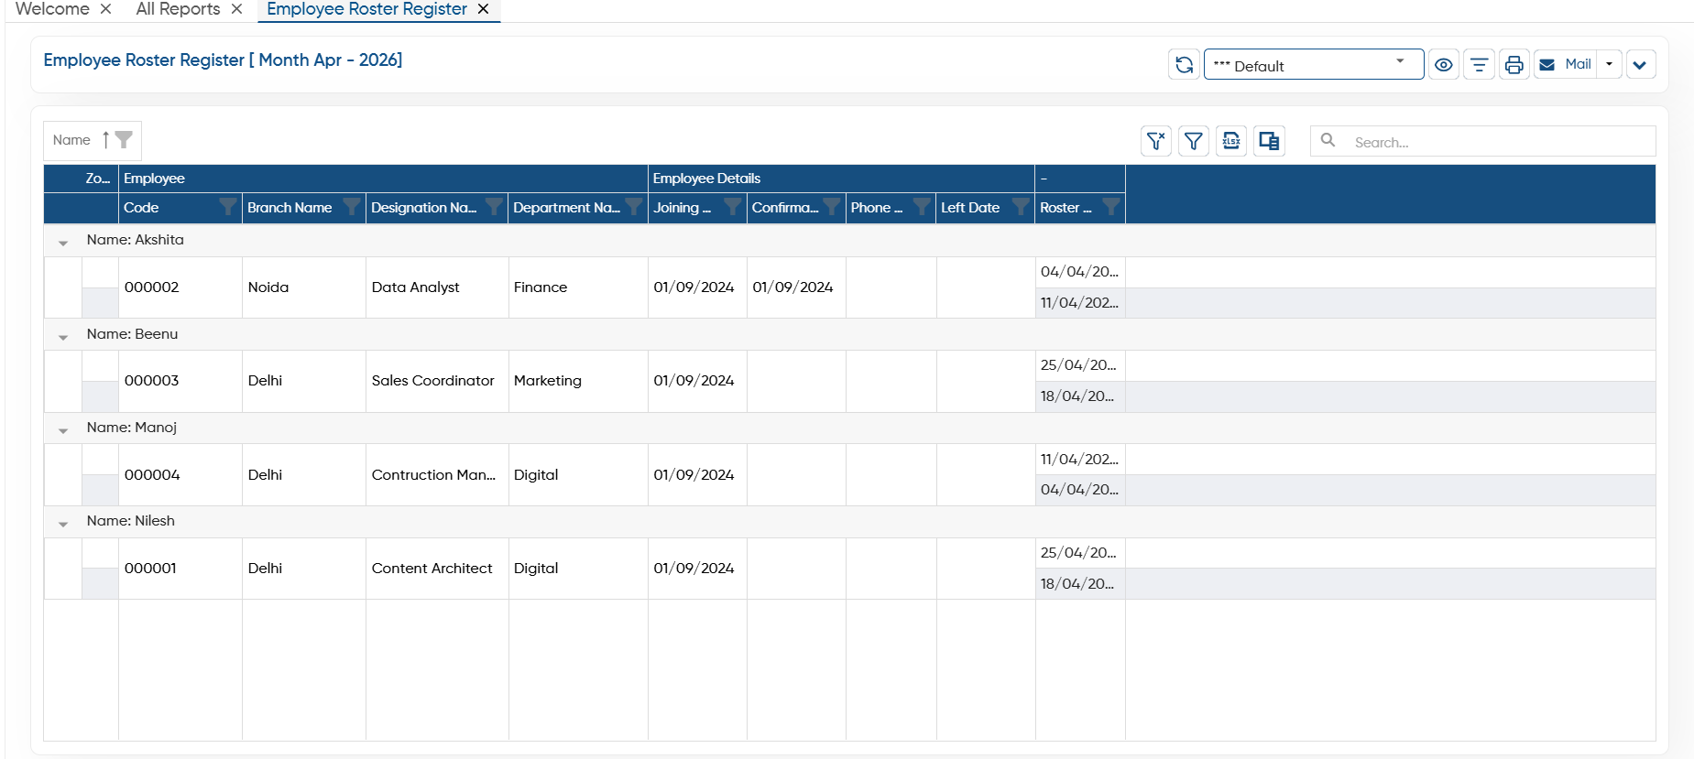Viewport: 1694px width, 759px height.
Task: Open filter for Code column
Action: 228,208
